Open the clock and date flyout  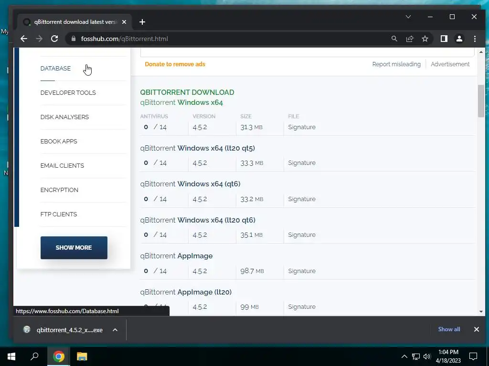(448, 356)
